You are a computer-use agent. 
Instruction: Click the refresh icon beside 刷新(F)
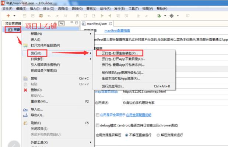(x=25, y=123)
